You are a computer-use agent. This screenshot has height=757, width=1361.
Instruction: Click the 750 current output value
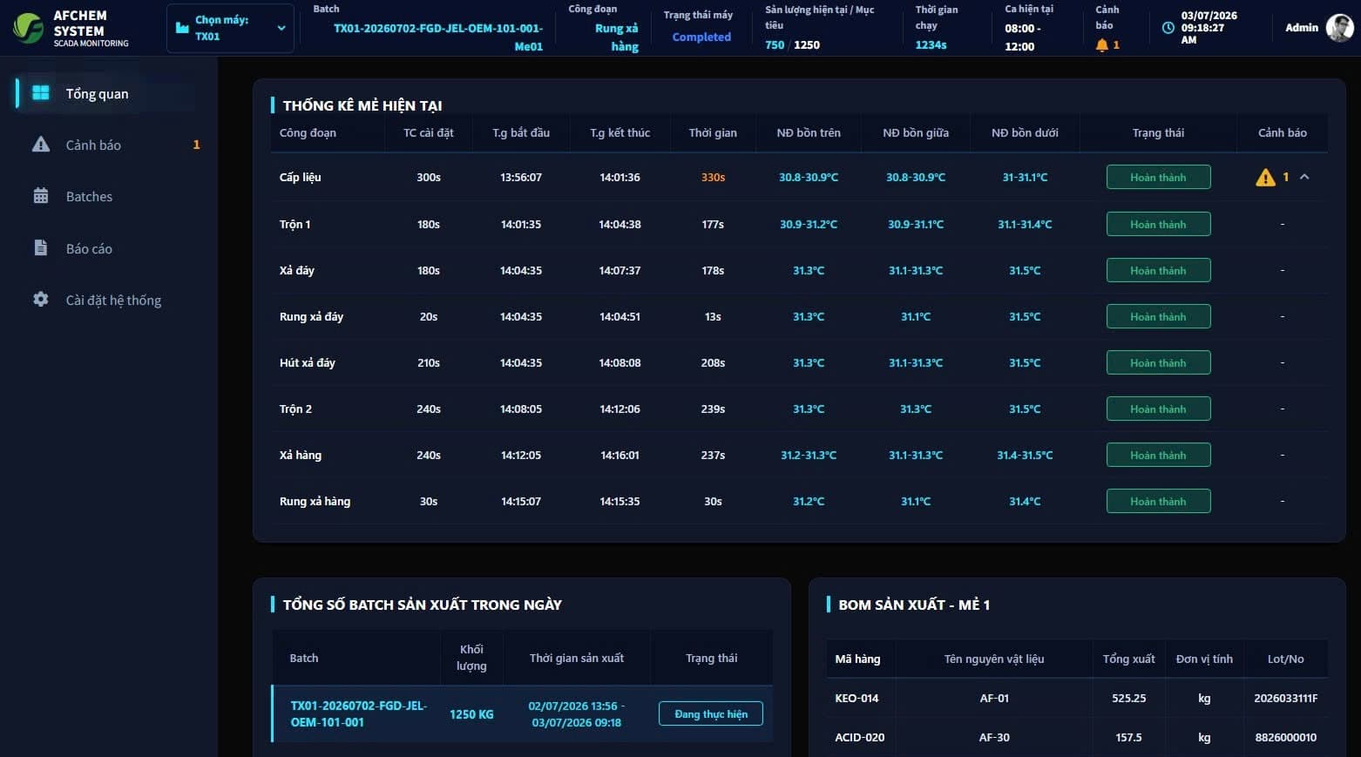coord(775,44)
